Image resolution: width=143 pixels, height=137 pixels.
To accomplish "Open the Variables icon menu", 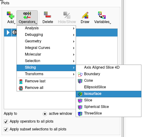I will tap(102, 15).
